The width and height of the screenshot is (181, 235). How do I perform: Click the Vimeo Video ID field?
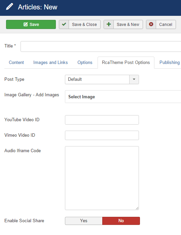click(102, 135)
